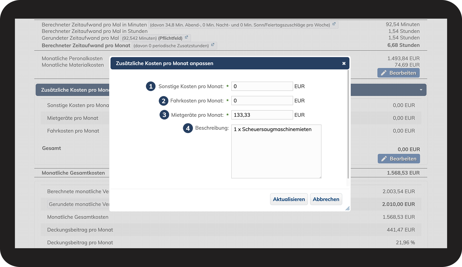Click external link icon next to Pflichtfeld

coord(186,37)
